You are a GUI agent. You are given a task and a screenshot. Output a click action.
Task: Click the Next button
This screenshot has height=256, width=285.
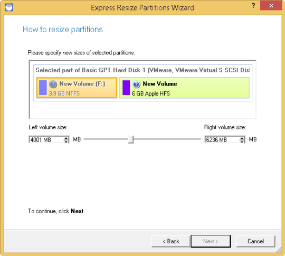point(211,241)
